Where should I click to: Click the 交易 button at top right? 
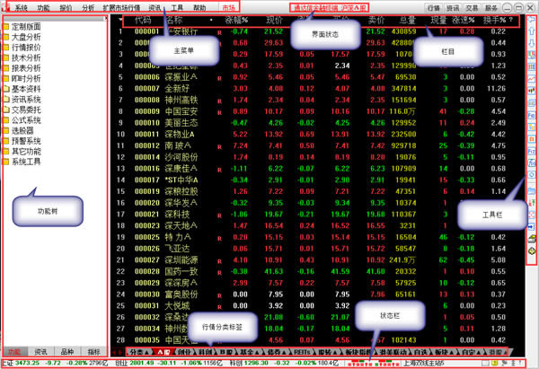pos(489,6)
